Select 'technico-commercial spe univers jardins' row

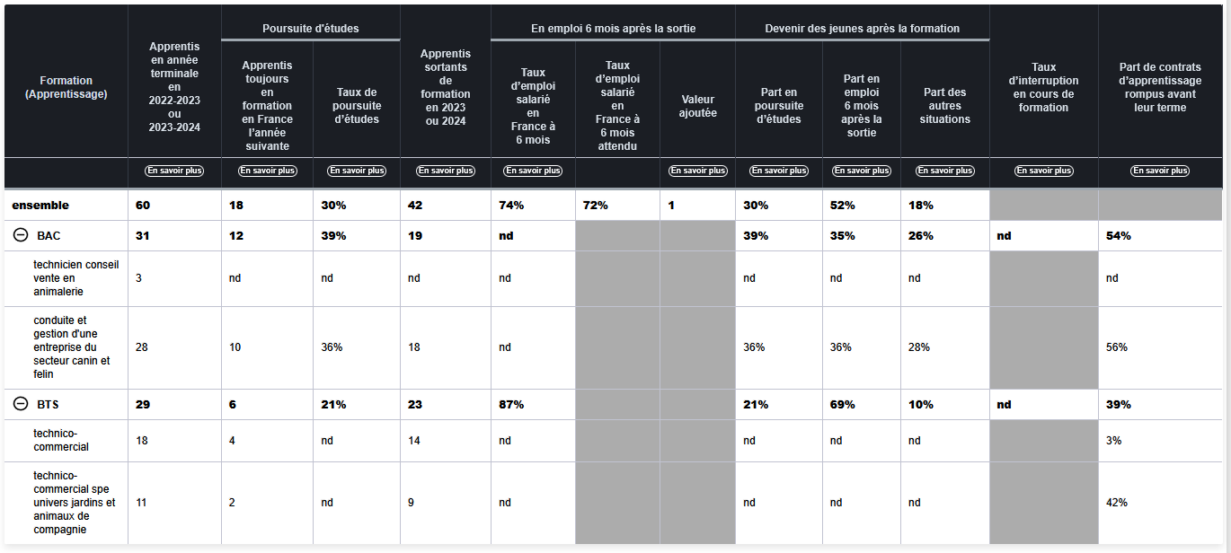coord(74,503)
